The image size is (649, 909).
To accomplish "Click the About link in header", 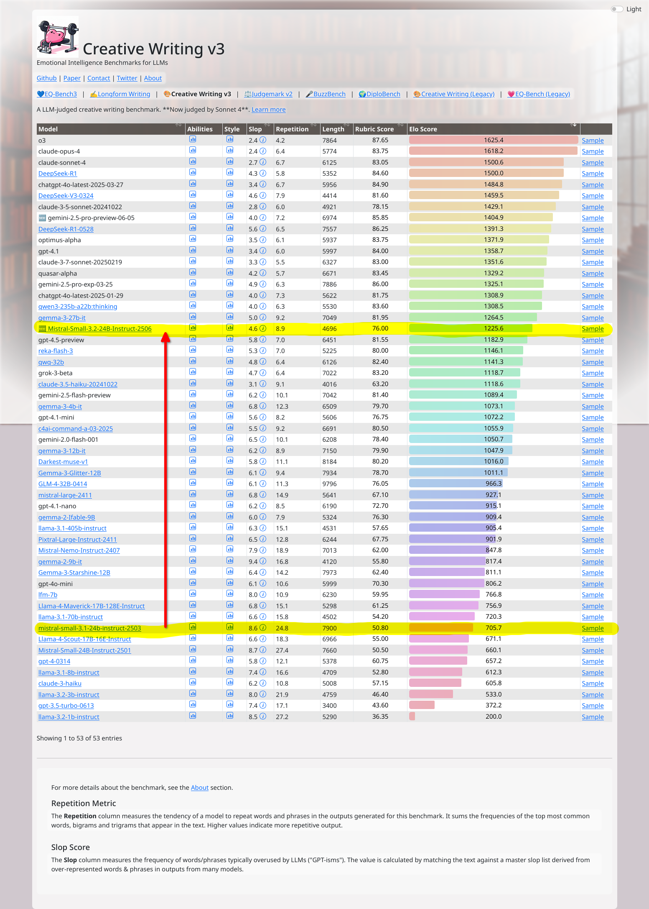I will [x=153, y=78].
